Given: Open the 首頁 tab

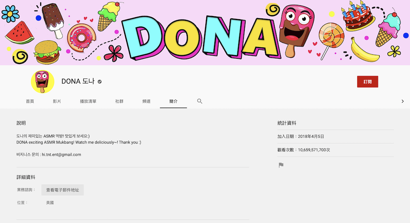Looking at the screenshot, I should 30,101.
